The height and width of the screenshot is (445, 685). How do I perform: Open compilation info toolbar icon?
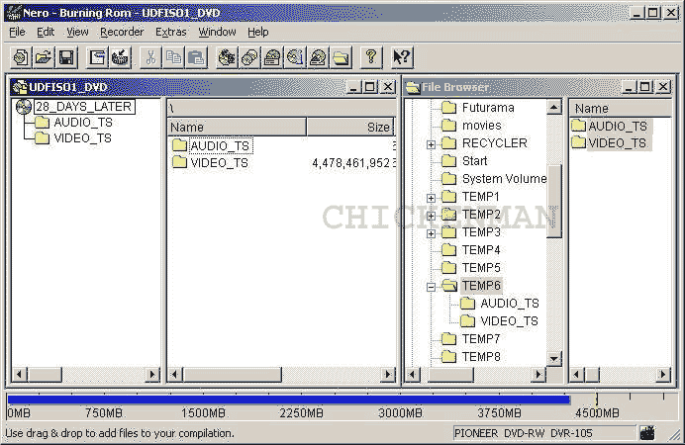tap(97, 57)
